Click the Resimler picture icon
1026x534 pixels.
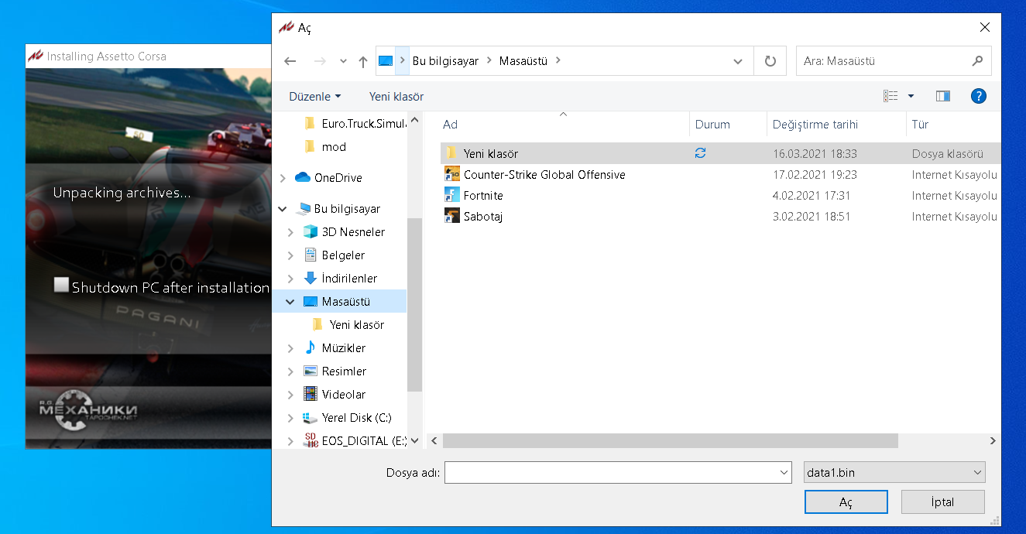pos(311,371)
